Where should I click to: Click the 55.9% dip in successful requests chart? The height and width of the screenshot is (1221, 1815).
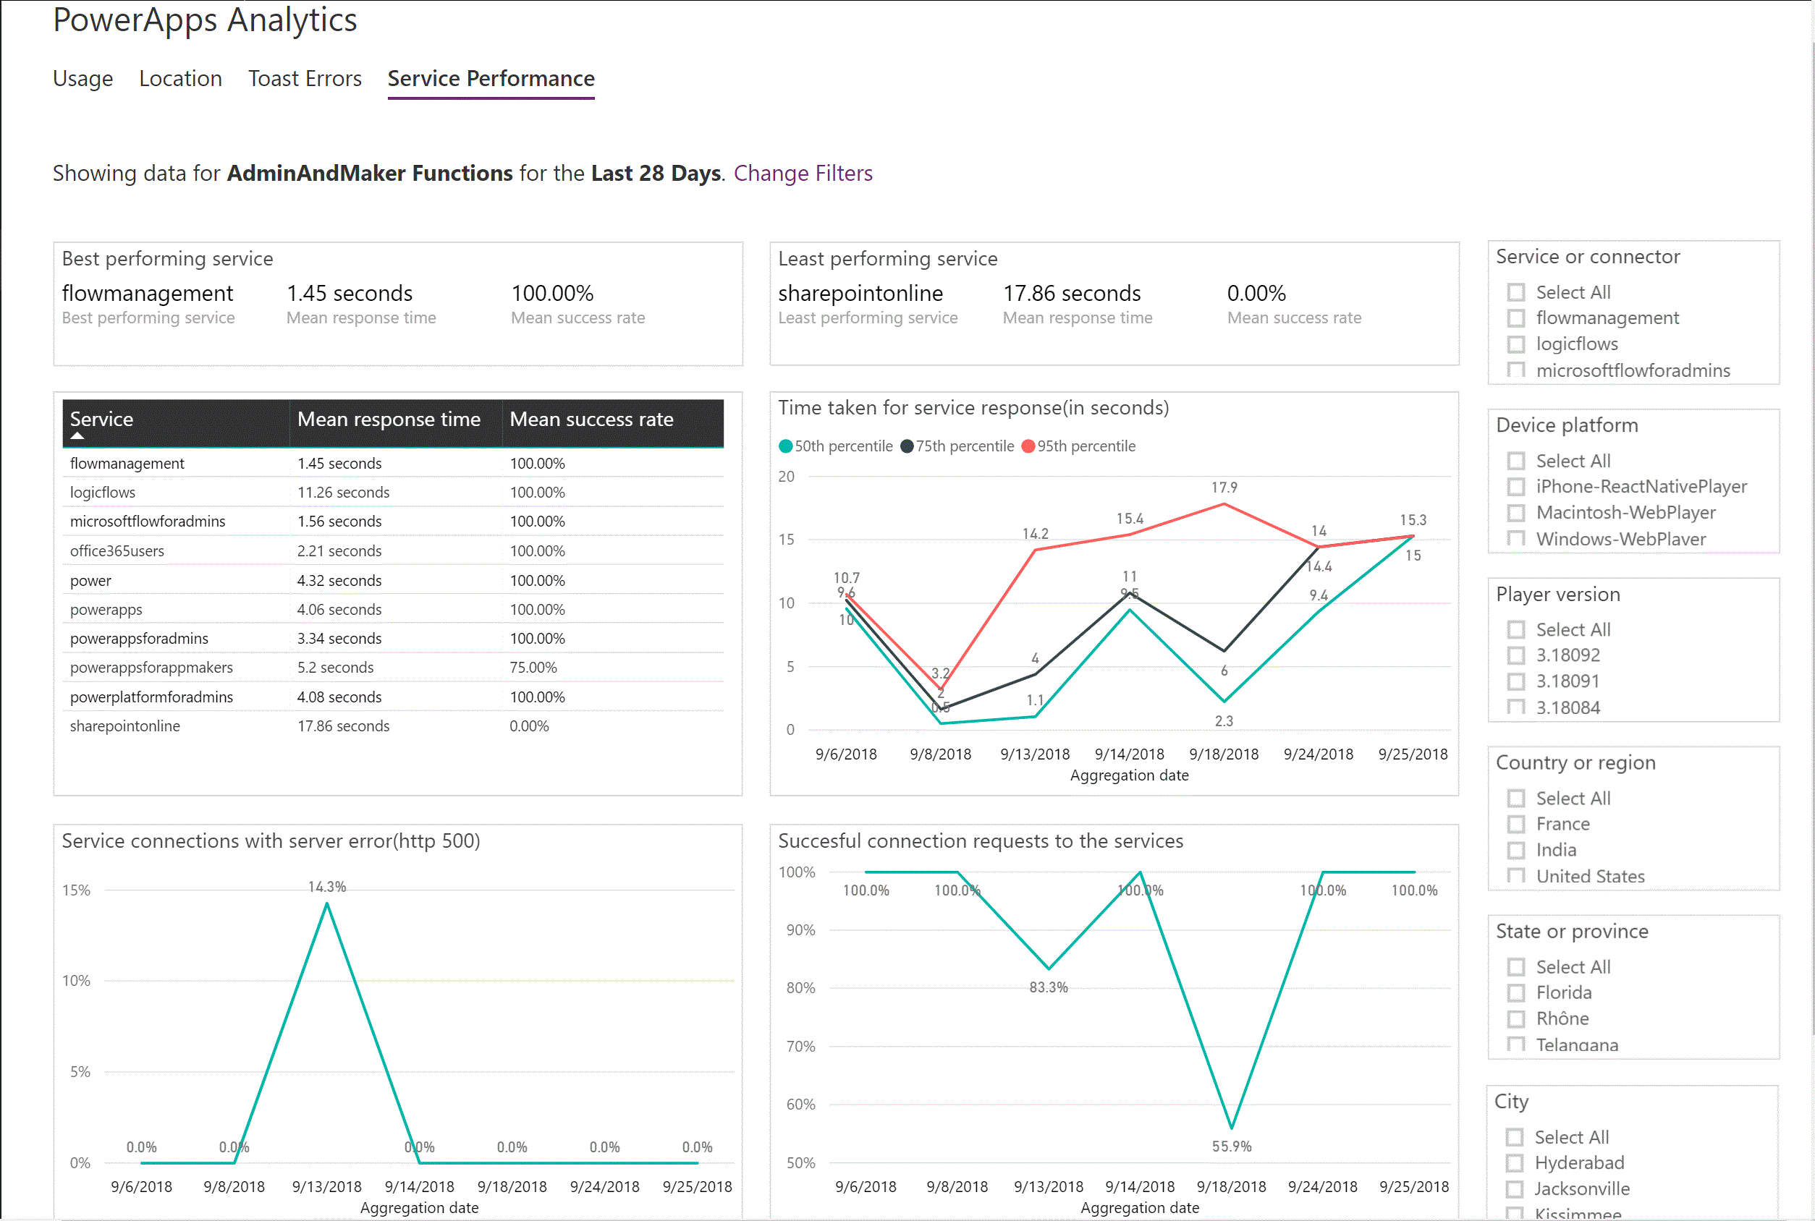(x=1232, y=1128)
